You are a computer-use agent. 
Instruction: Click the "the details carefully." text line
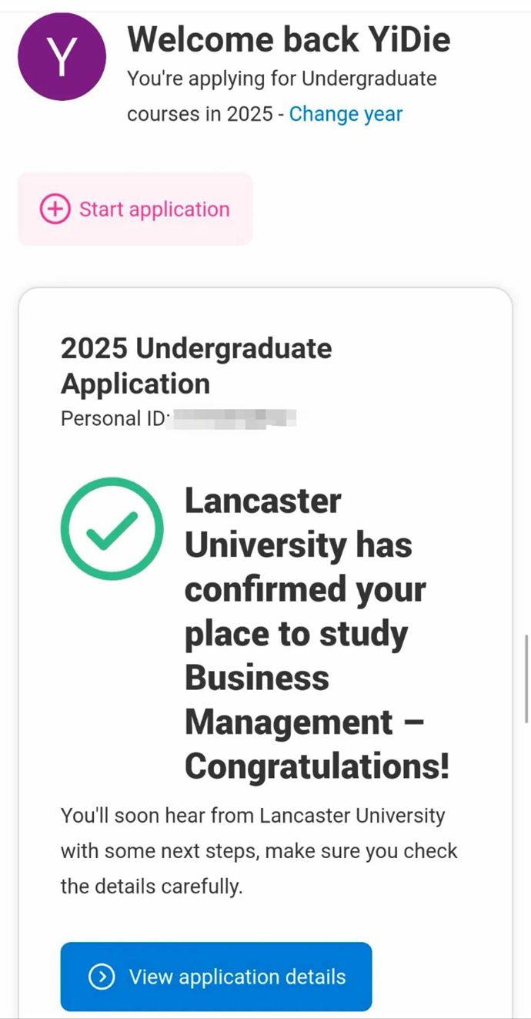152,886
